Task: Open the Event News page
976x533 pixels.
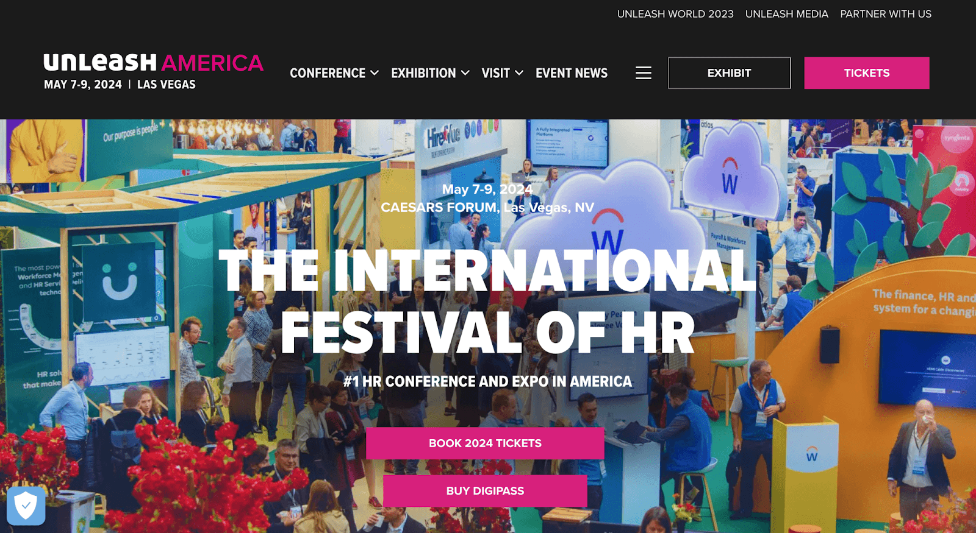Action: click(572, 73)
